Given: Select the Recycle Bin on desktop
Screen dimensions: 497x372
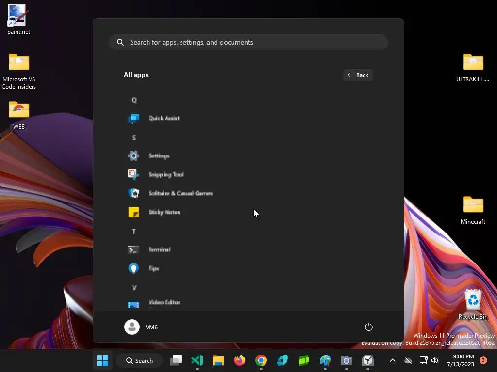Looking at the screenshot, I should [x=473, y=304].
